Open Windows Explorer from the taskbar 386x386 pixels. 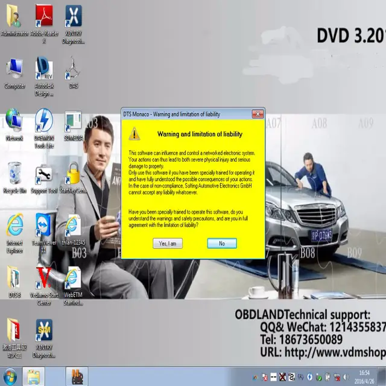pyautogui.click(x=34, y=376)
